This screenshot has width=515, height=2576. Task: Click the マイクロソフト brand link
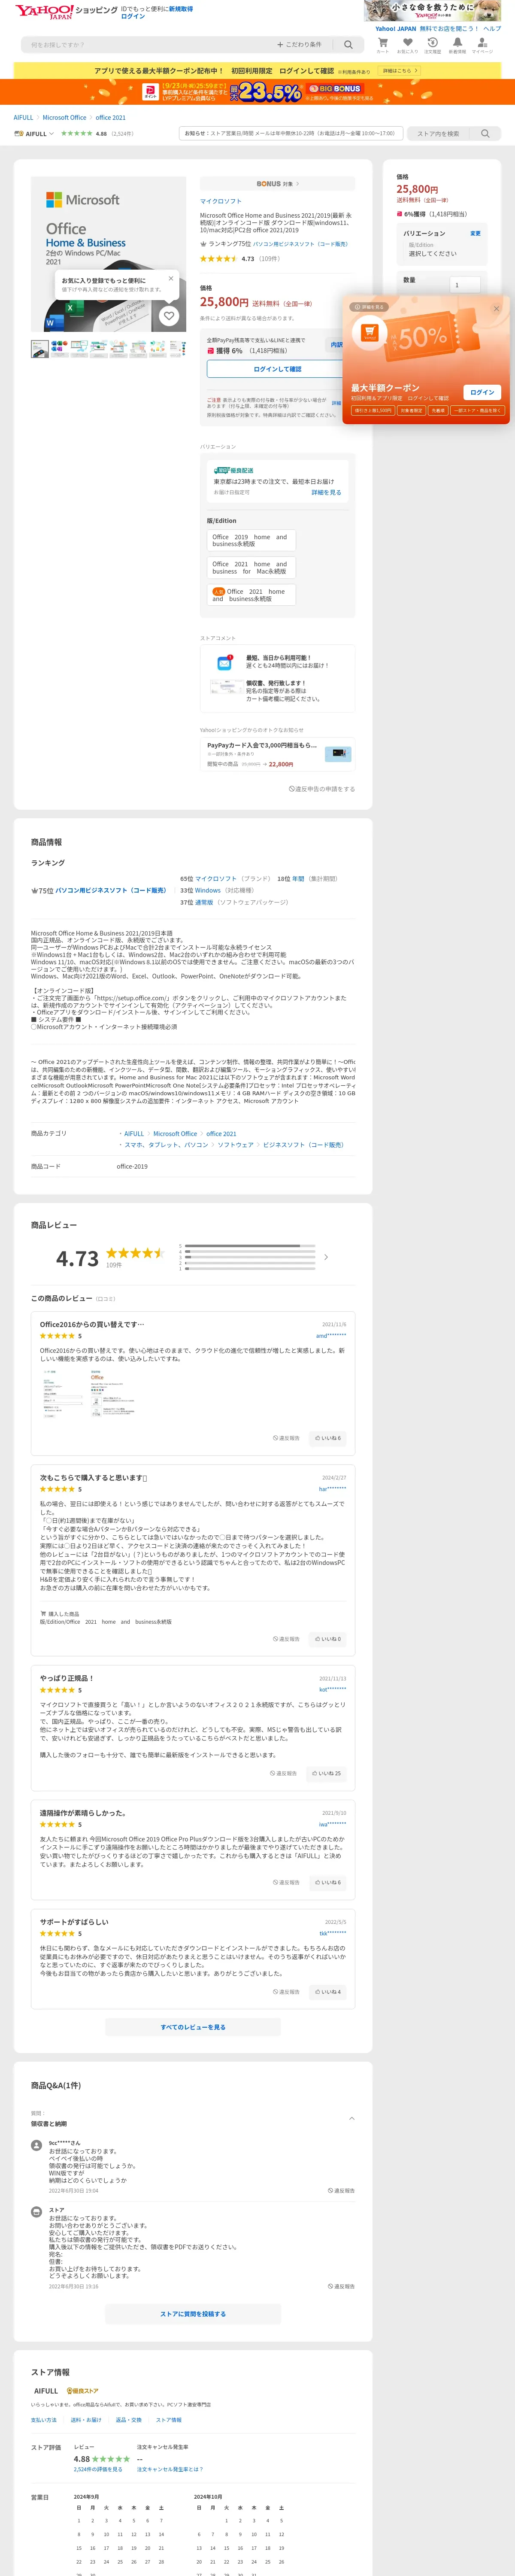click(x=220, y=201)
